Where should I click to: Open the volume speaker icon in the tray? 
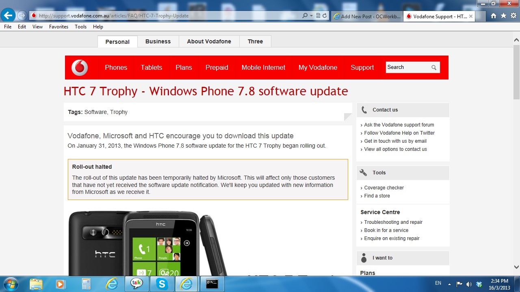(469, 284)
